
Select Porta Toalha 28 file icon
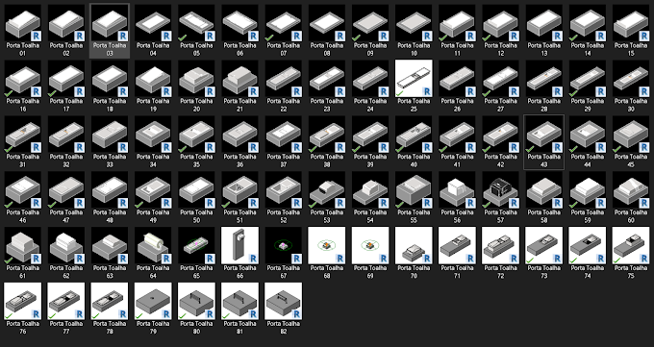click(x=544, y=79)
